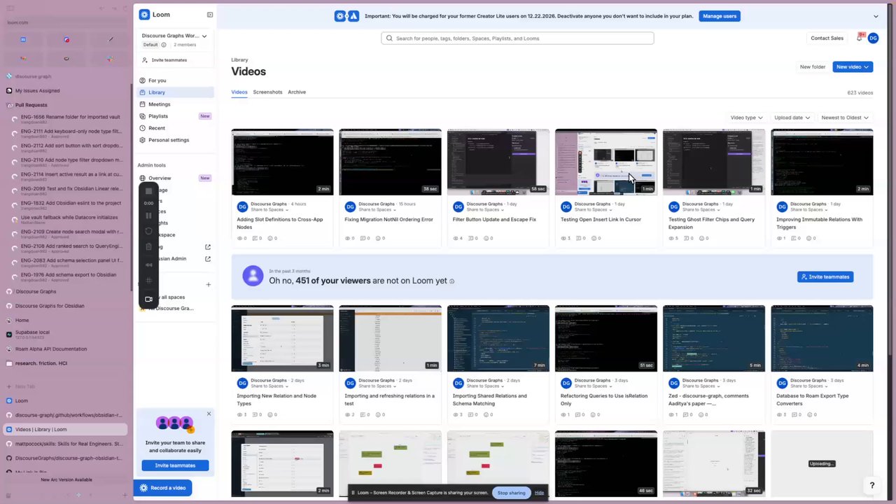Stop sharing the screen
The width and height of the screenshot is (896, 504).
(511, 493)
